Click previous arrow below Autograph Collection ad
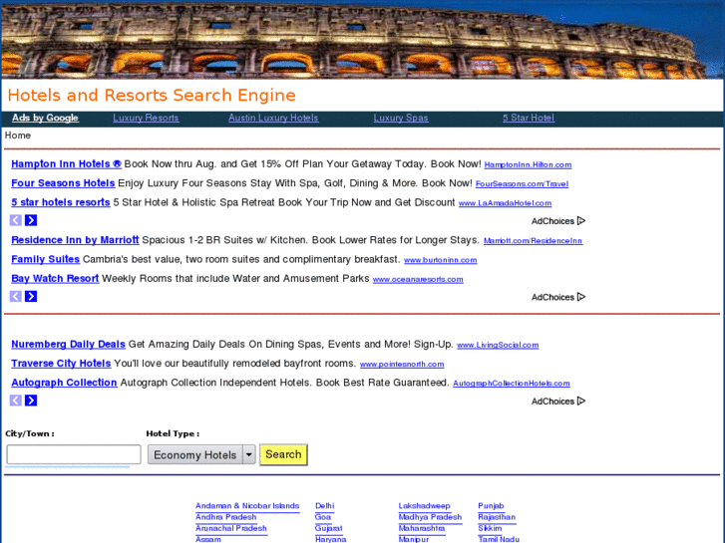The image size is (725, 543). tap(16, 401)
